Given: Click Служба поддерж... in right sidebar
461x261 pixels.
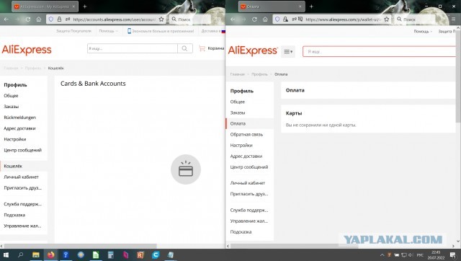Looking at the screenshot, I should tap(249, 210).
